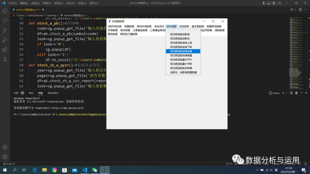Split the terminal pane
This screenshot has width=310, height=174.
291,93
